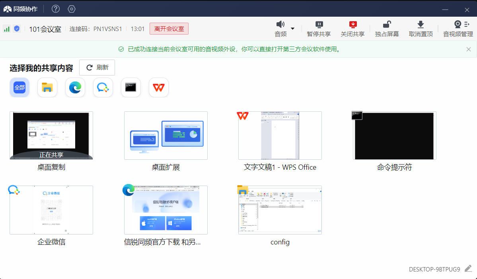Click the 企业微信 caption label
This screenshot has width=477, height=279.
click(x=51, y=242)
